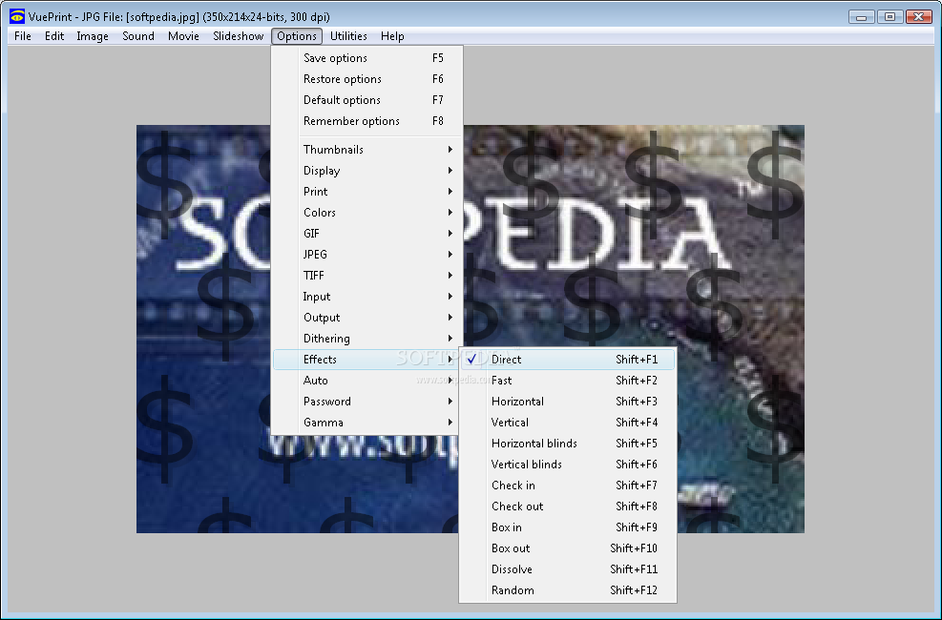Minimize the VuePrint window

click(x=862, y=17)
